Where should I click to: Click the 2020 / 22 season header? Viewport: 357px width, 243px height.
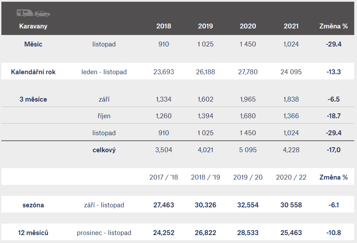pos(291,177)
